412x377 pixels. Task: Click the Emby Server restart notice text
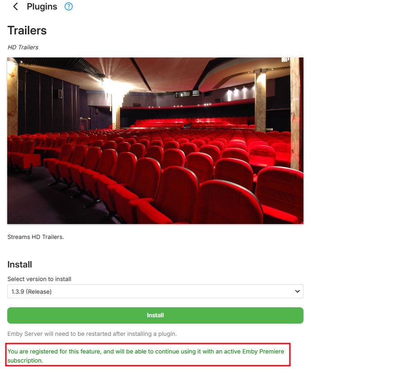coord(92,334)
